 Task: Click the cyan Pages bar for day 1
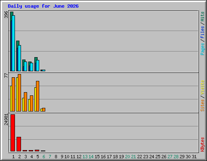click(13, 43)
